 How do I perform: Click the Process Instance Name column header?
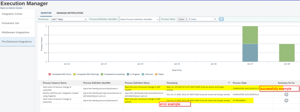pyautogui.click(x=61, y=83)
